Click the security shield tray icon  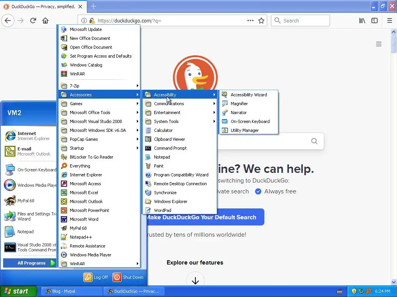(354, 291)
